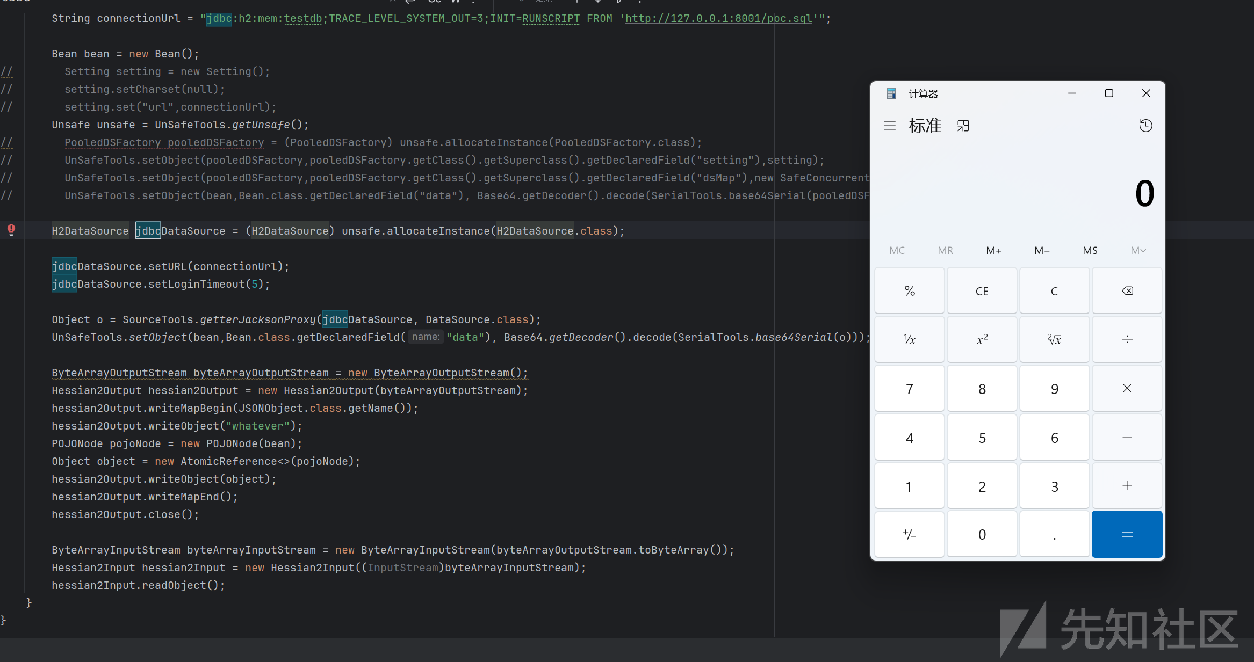Viewport: 1254px width, 662px height.
Task: Click the jdbcDataSource.setURL(connectionUrl) line
Action: (x=170, y=266)
